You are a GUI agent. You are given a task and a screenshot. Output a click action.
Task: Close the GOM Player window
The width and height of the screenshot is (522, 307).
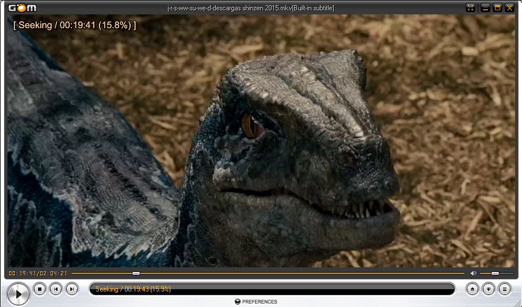point(509,7)
